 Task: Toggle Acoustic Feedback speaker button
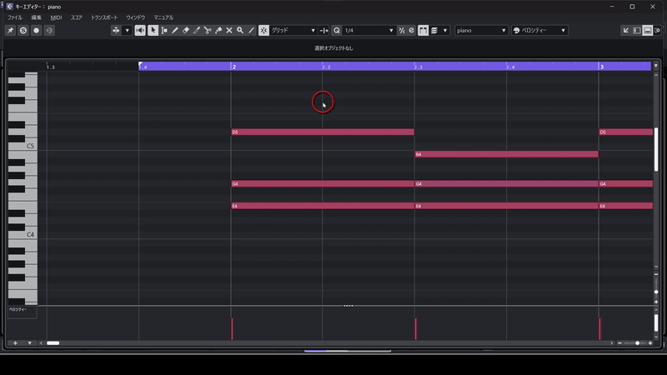(140, 30)
